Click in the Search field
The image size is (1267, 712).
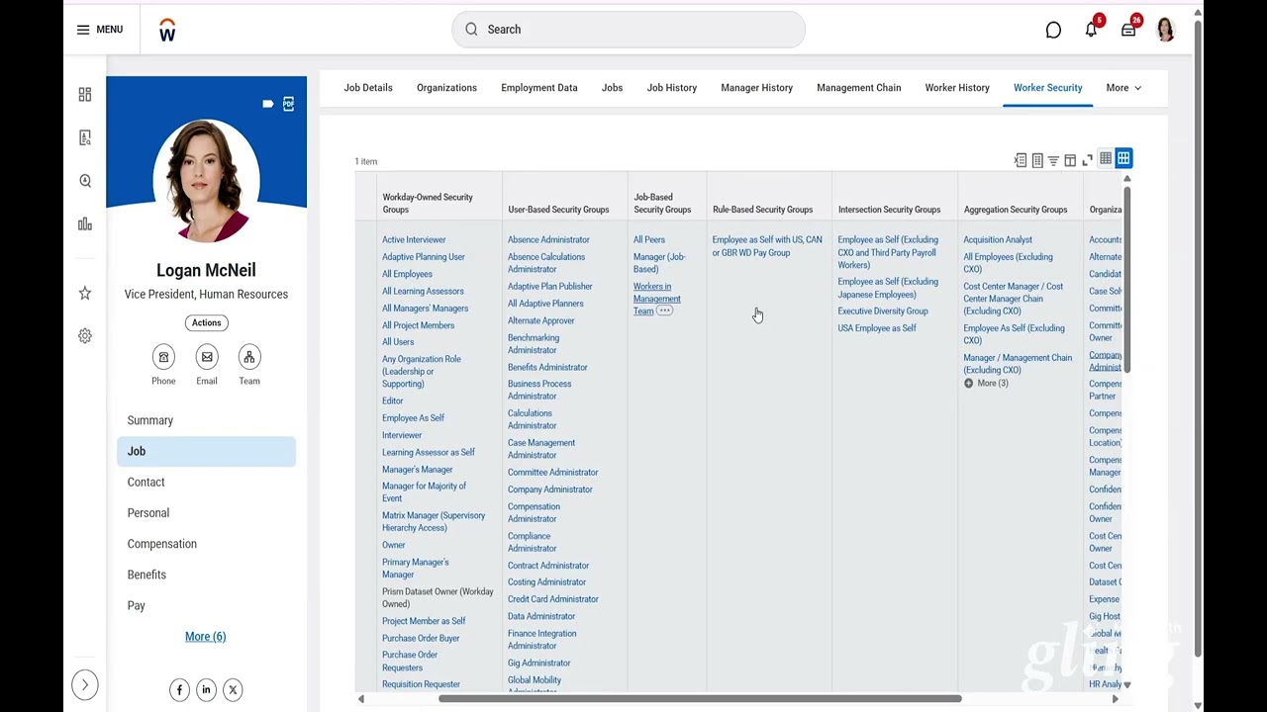coord(629,30)
